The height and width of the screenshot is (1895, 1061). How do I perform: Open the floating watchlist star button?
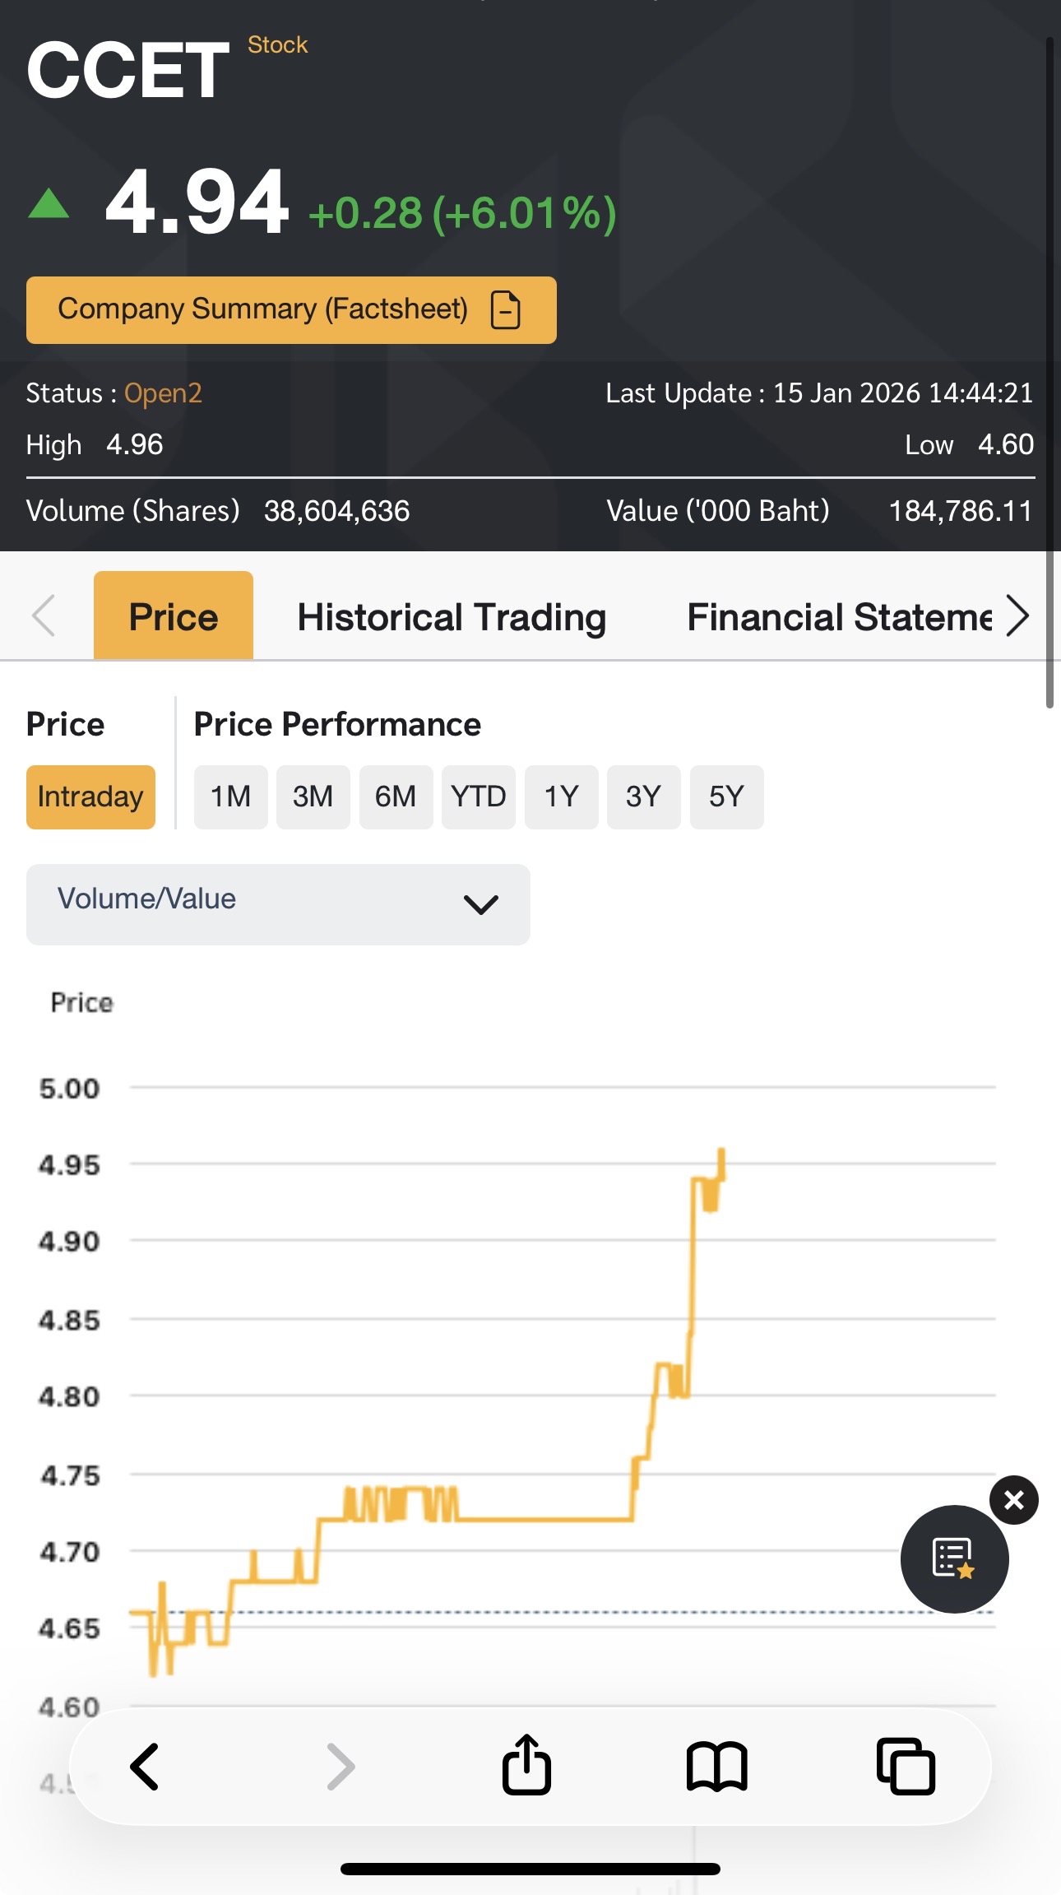tap(954, 1558)
